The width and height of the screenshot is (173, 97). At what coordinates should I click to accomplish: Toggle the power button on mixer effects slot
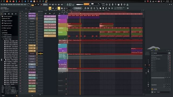point(169,53)
